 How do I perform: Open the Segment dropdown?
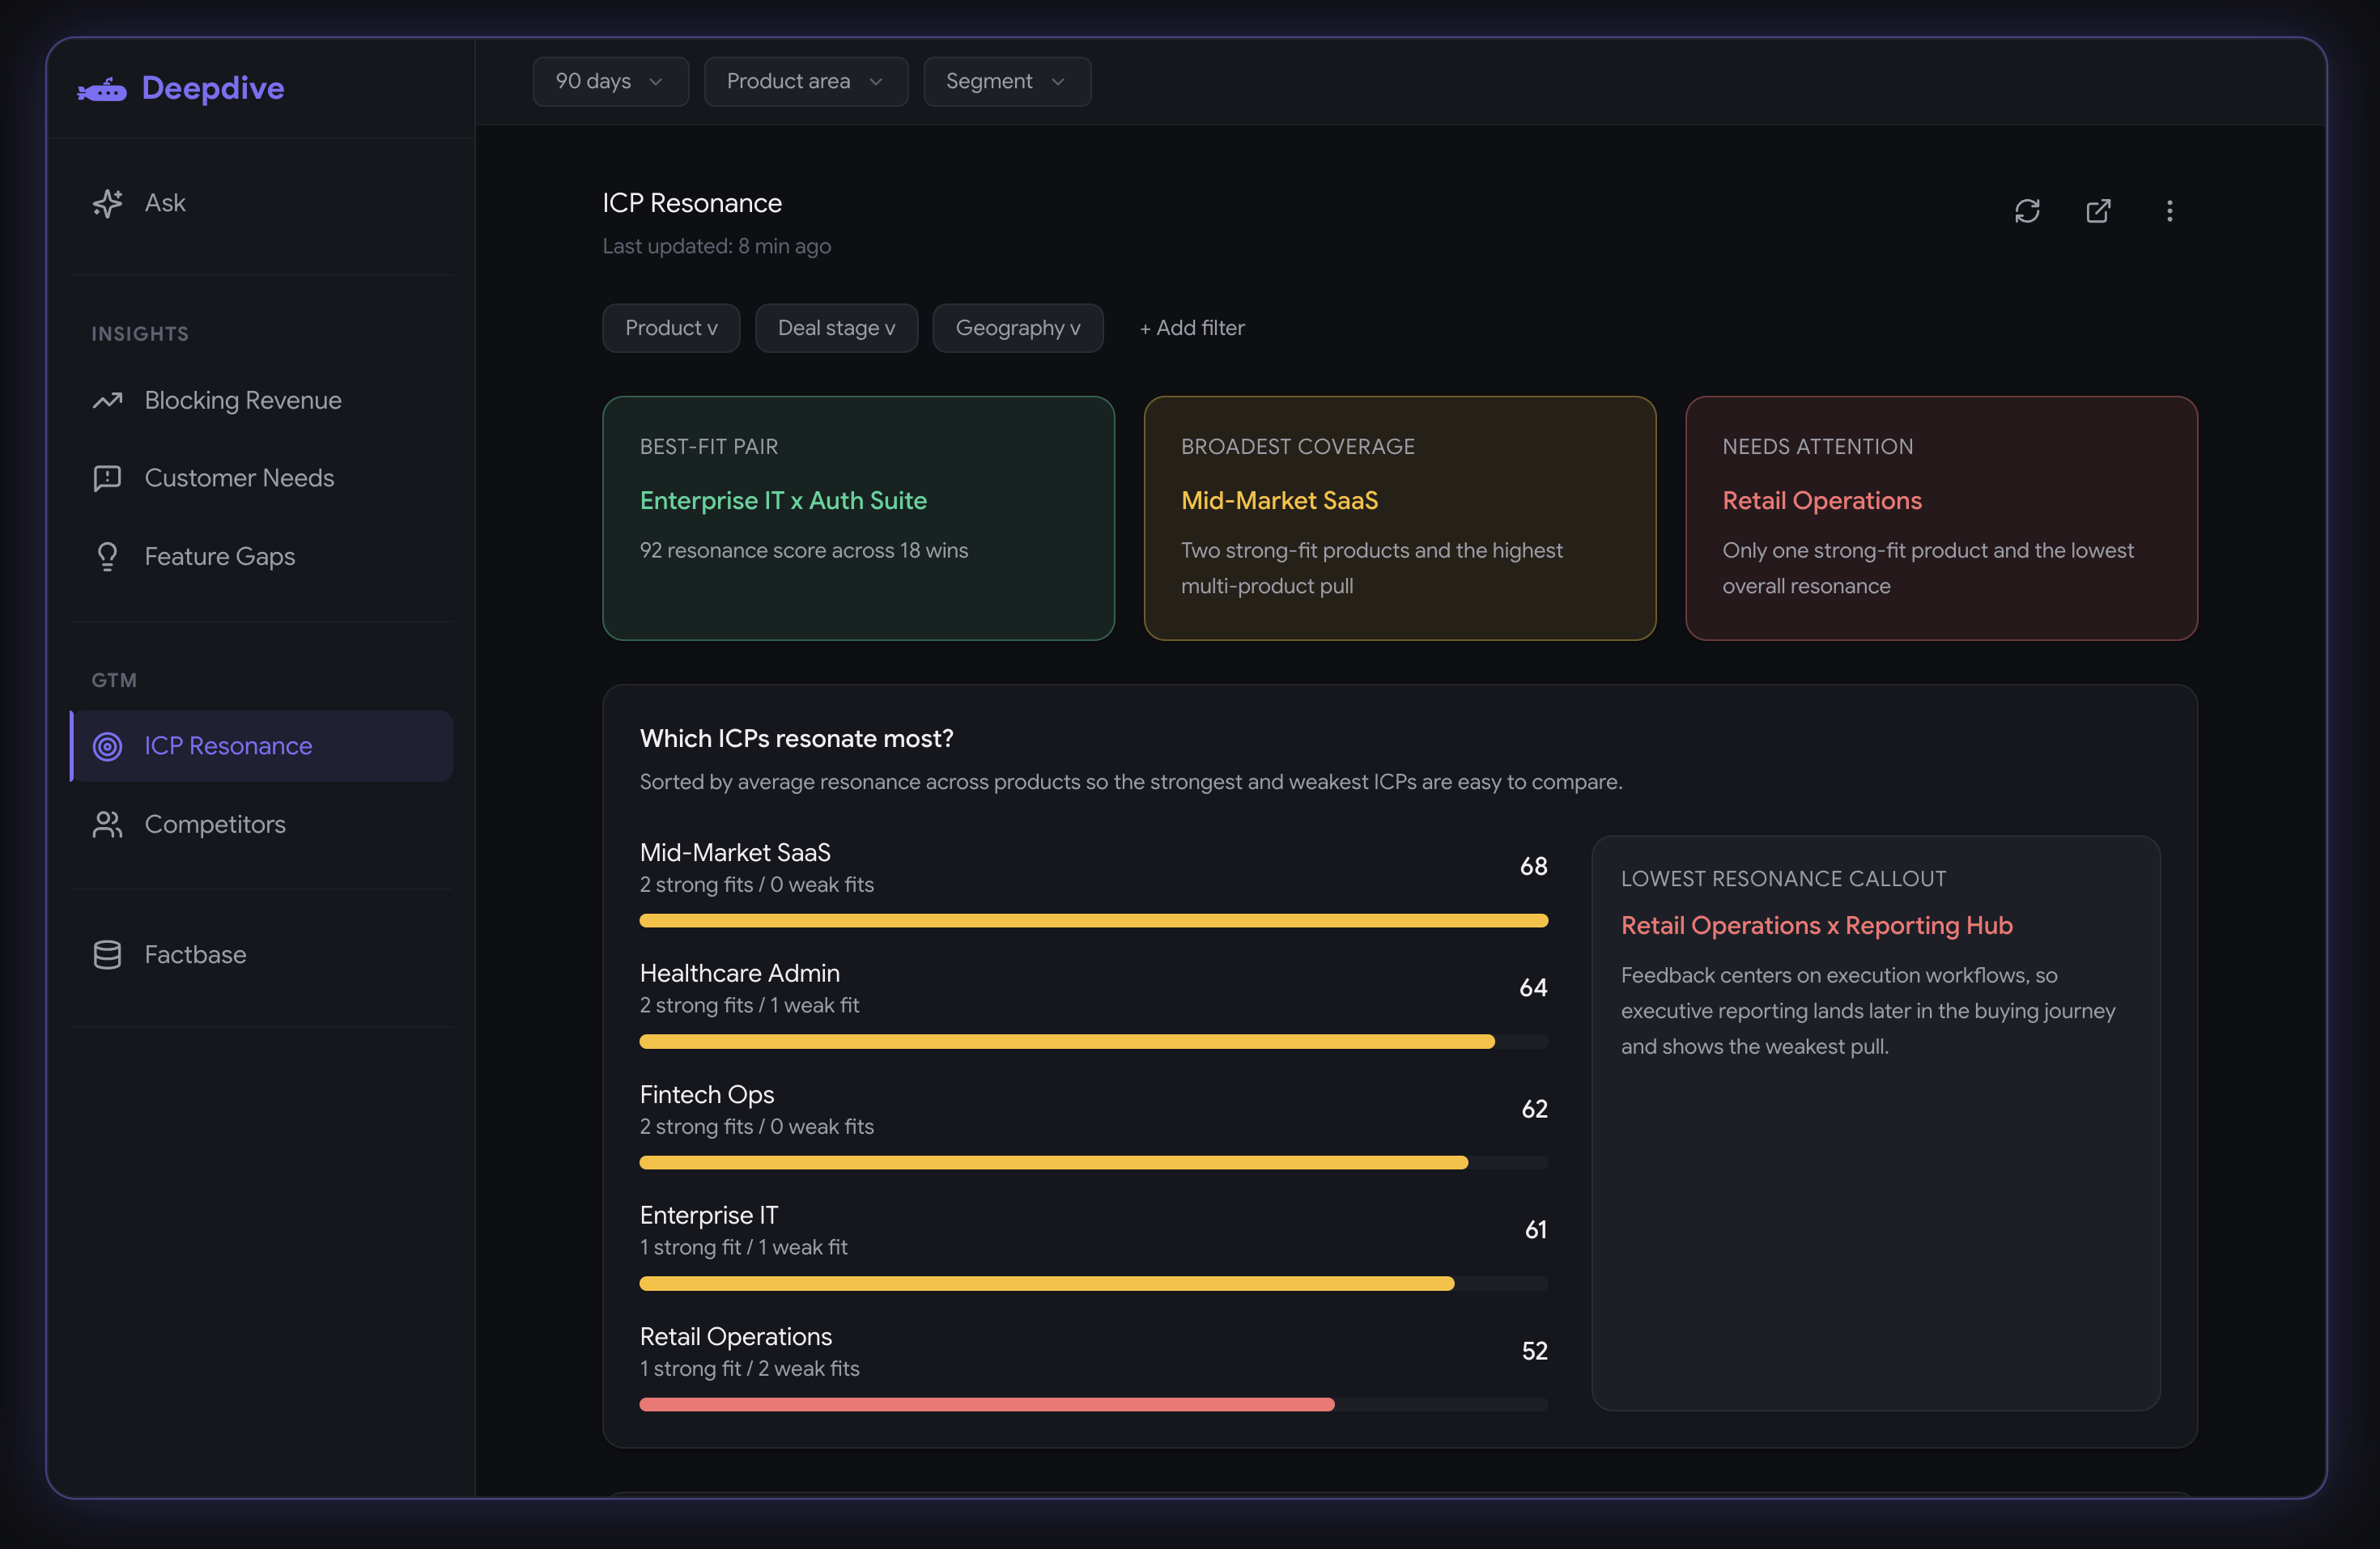click(1006, 81)
